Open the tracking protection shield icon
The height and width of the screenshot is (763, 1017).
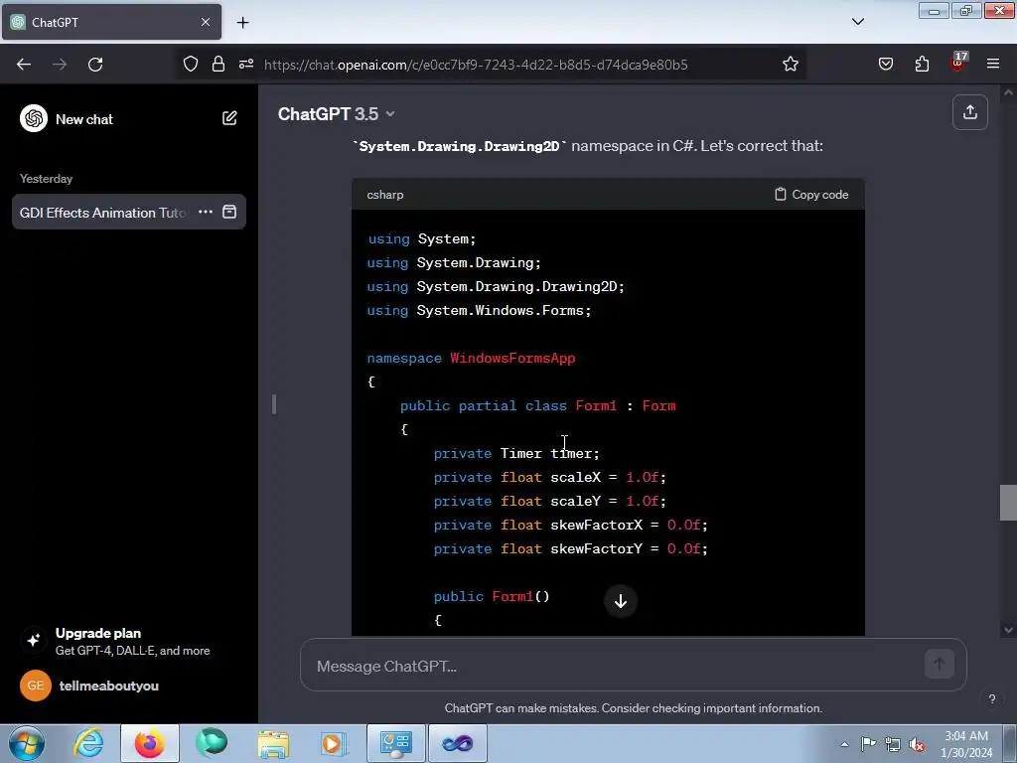pyautogui.click(x=190, y=65)
